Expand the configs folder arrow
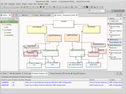The image size is (126, 94). [3, 25]
